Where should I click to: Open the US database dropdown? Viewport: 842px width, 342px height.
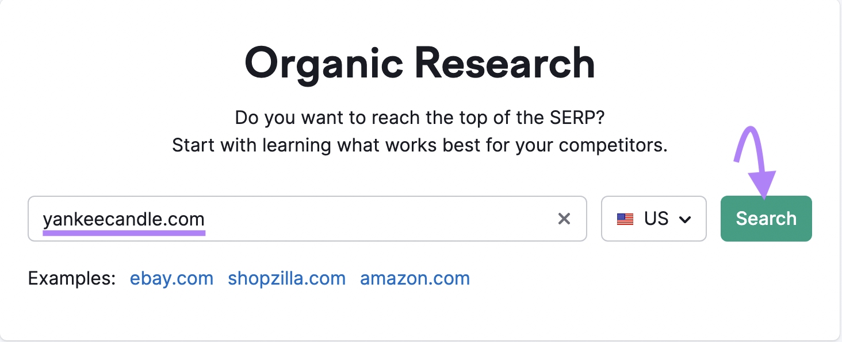pyautogui.click(x=653, y=219)
